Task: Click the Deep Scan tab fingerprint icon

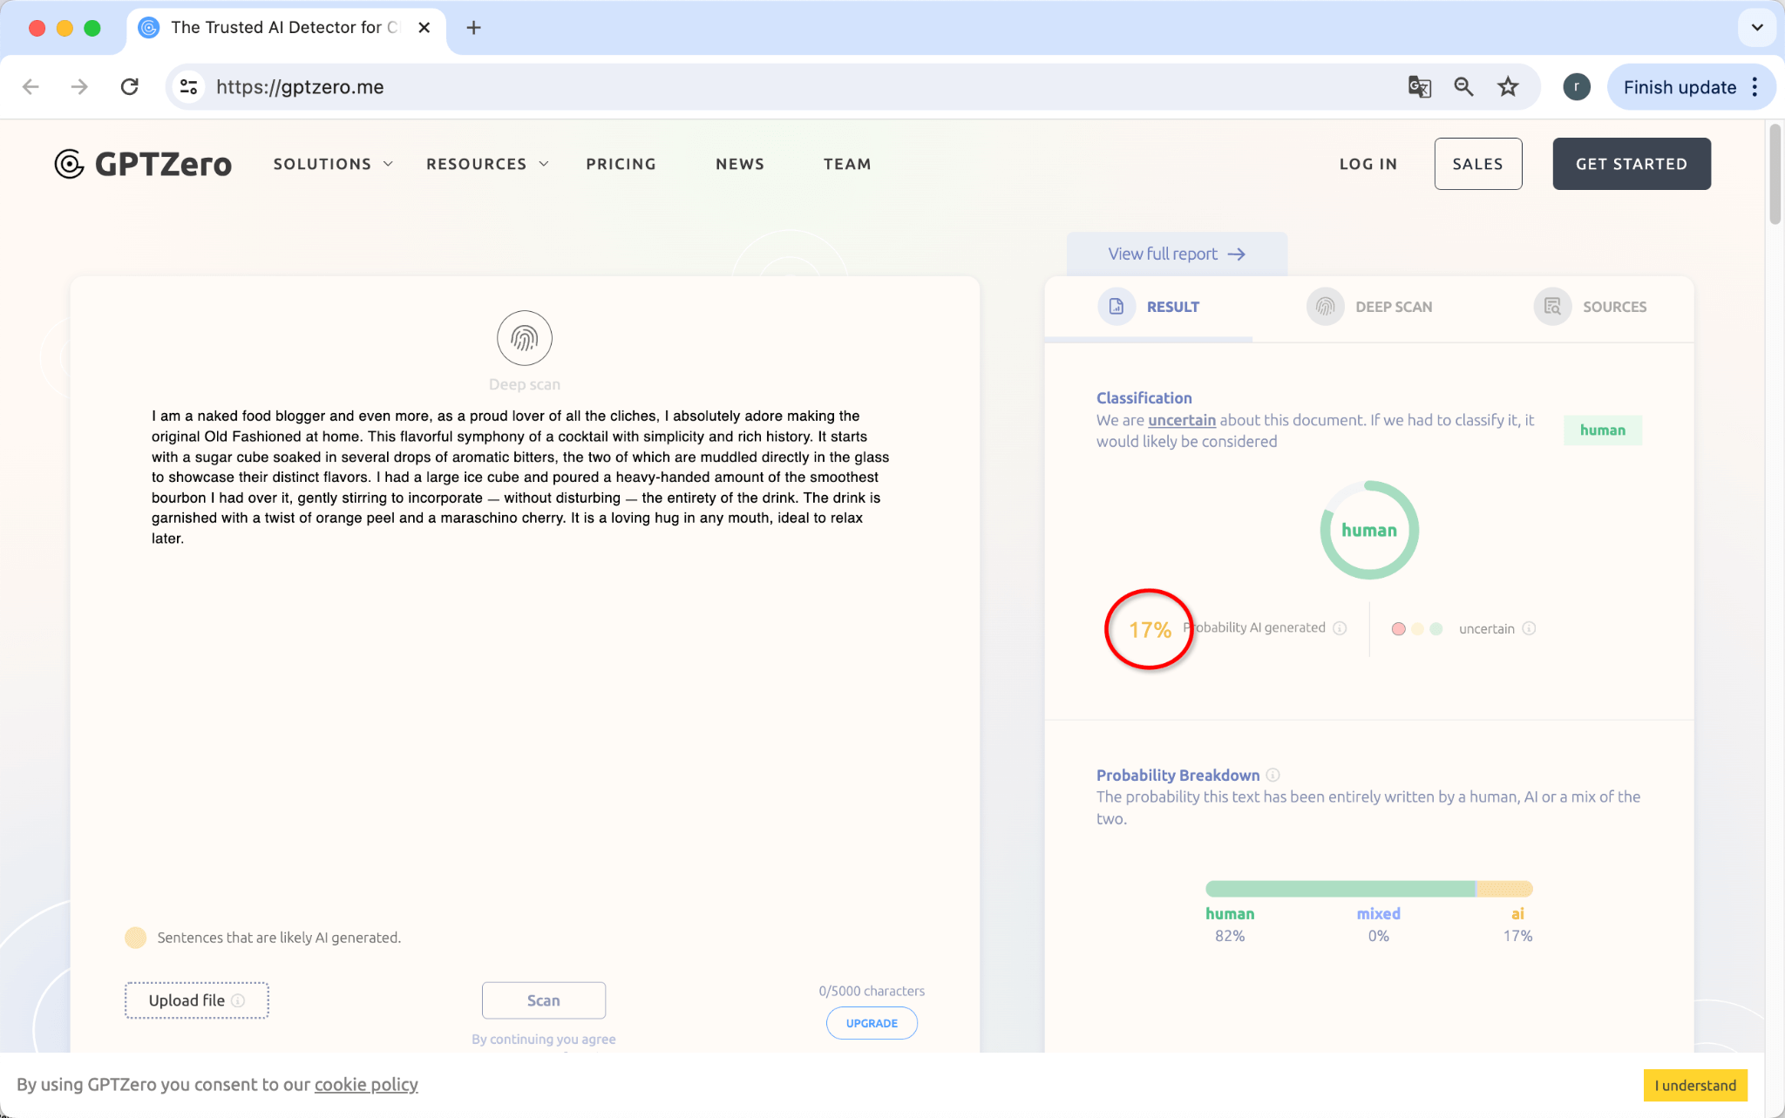Action: tap(1325, 307)
